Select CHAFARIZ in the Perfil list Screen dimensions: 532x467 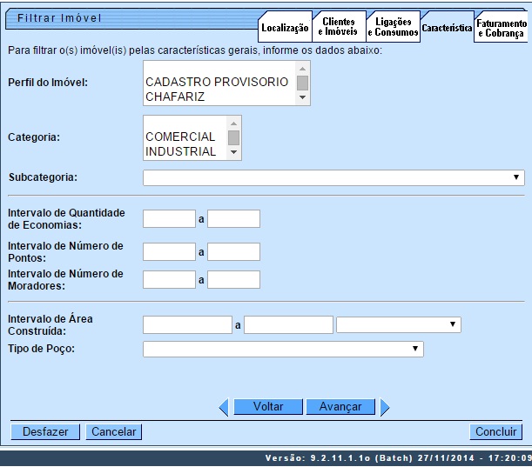click(x=175, y=97)
